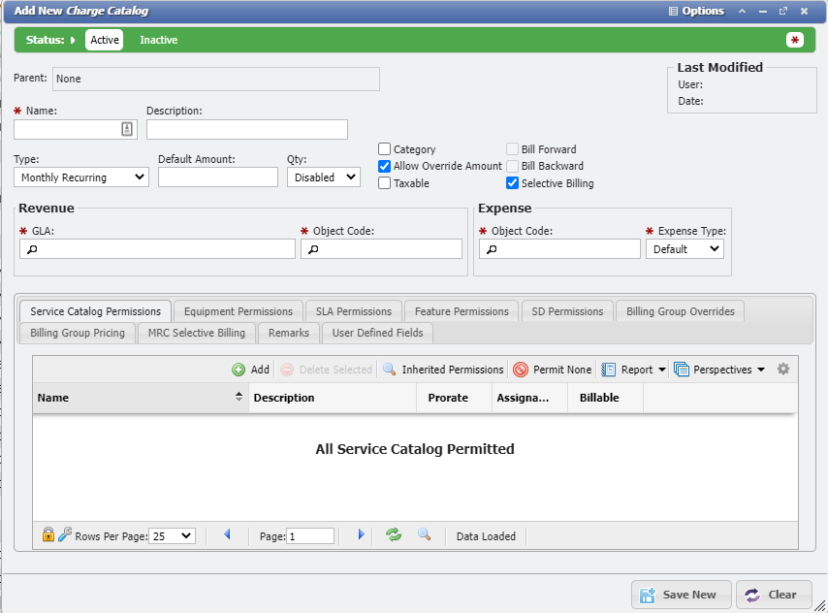Open the MRC Selective Billing tab

[x=197, y=333]
